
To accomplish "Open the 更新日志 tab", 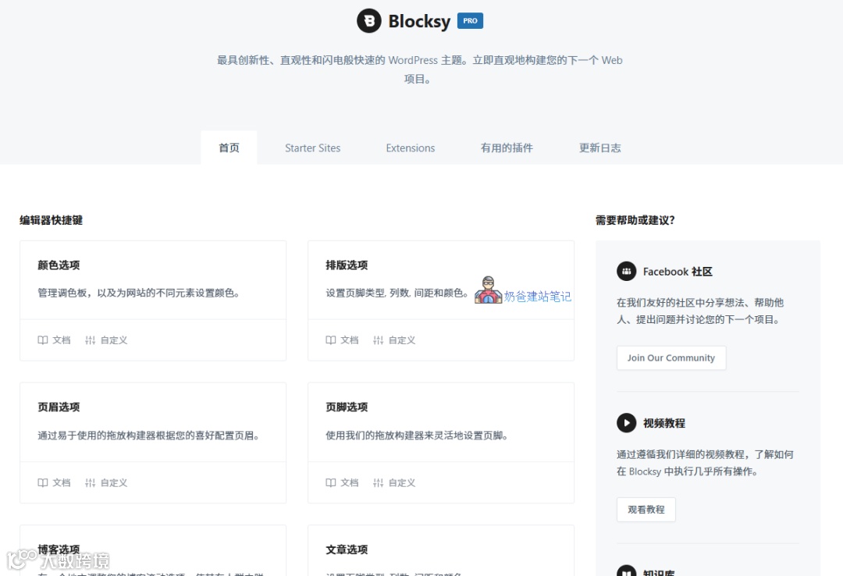I will (x=600, y=148).
